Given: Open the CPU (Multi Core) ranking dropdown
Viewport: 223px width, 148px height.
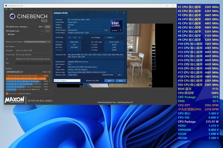Looking at the screenshot, I should [15, 72].
